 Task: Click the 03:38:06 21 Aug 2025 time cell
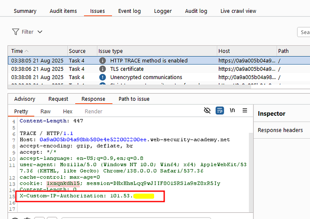pyautogui.click(x=37, y=69)
